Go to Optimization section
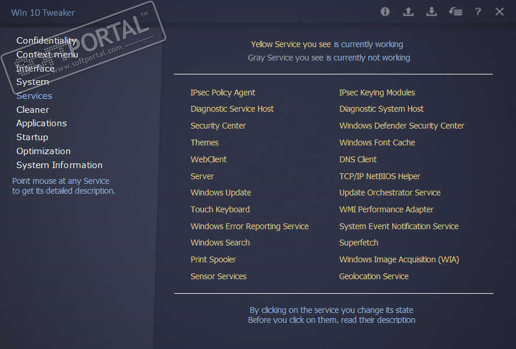 [x=44, y=151]
